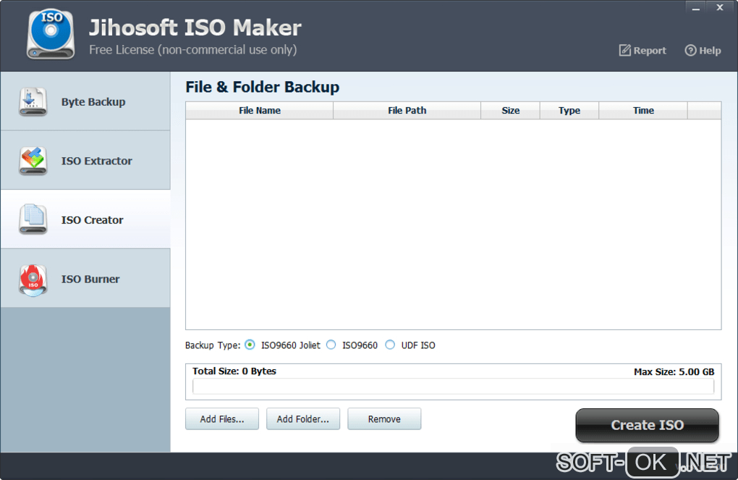Click the total size progress bar
The width and height of the screenshot is (738, 480).
pos(453,387)
